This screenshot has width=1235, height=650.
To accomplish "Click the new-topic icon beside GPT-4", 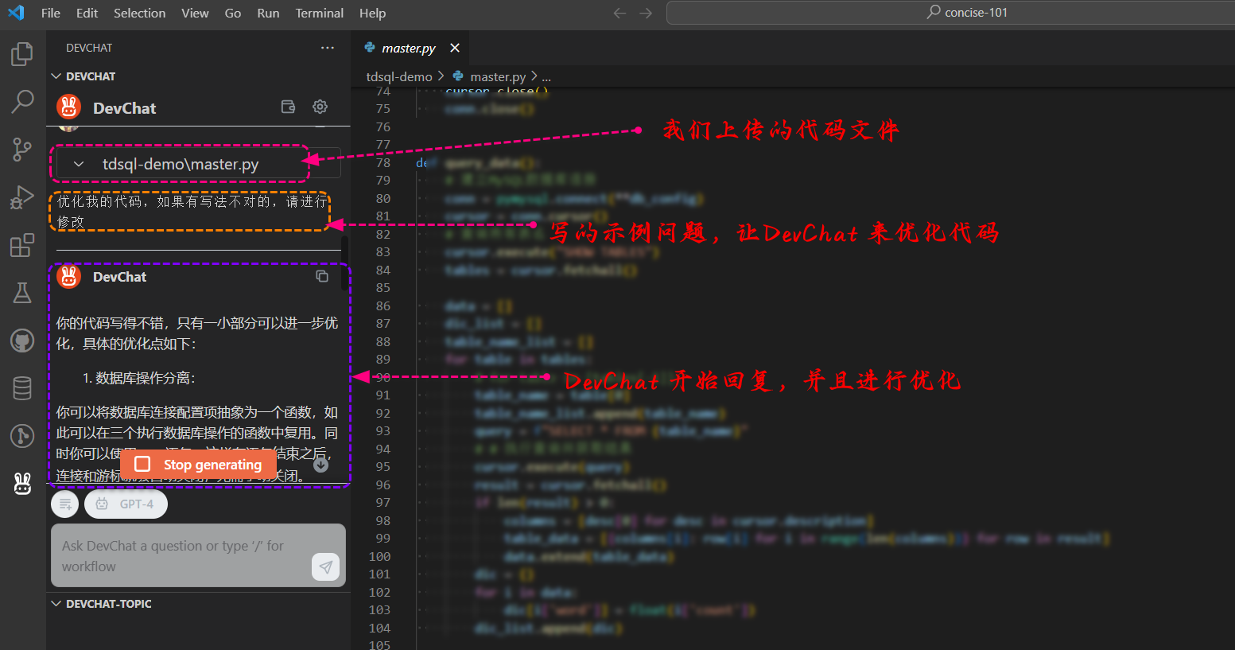I will click(64, 504).
